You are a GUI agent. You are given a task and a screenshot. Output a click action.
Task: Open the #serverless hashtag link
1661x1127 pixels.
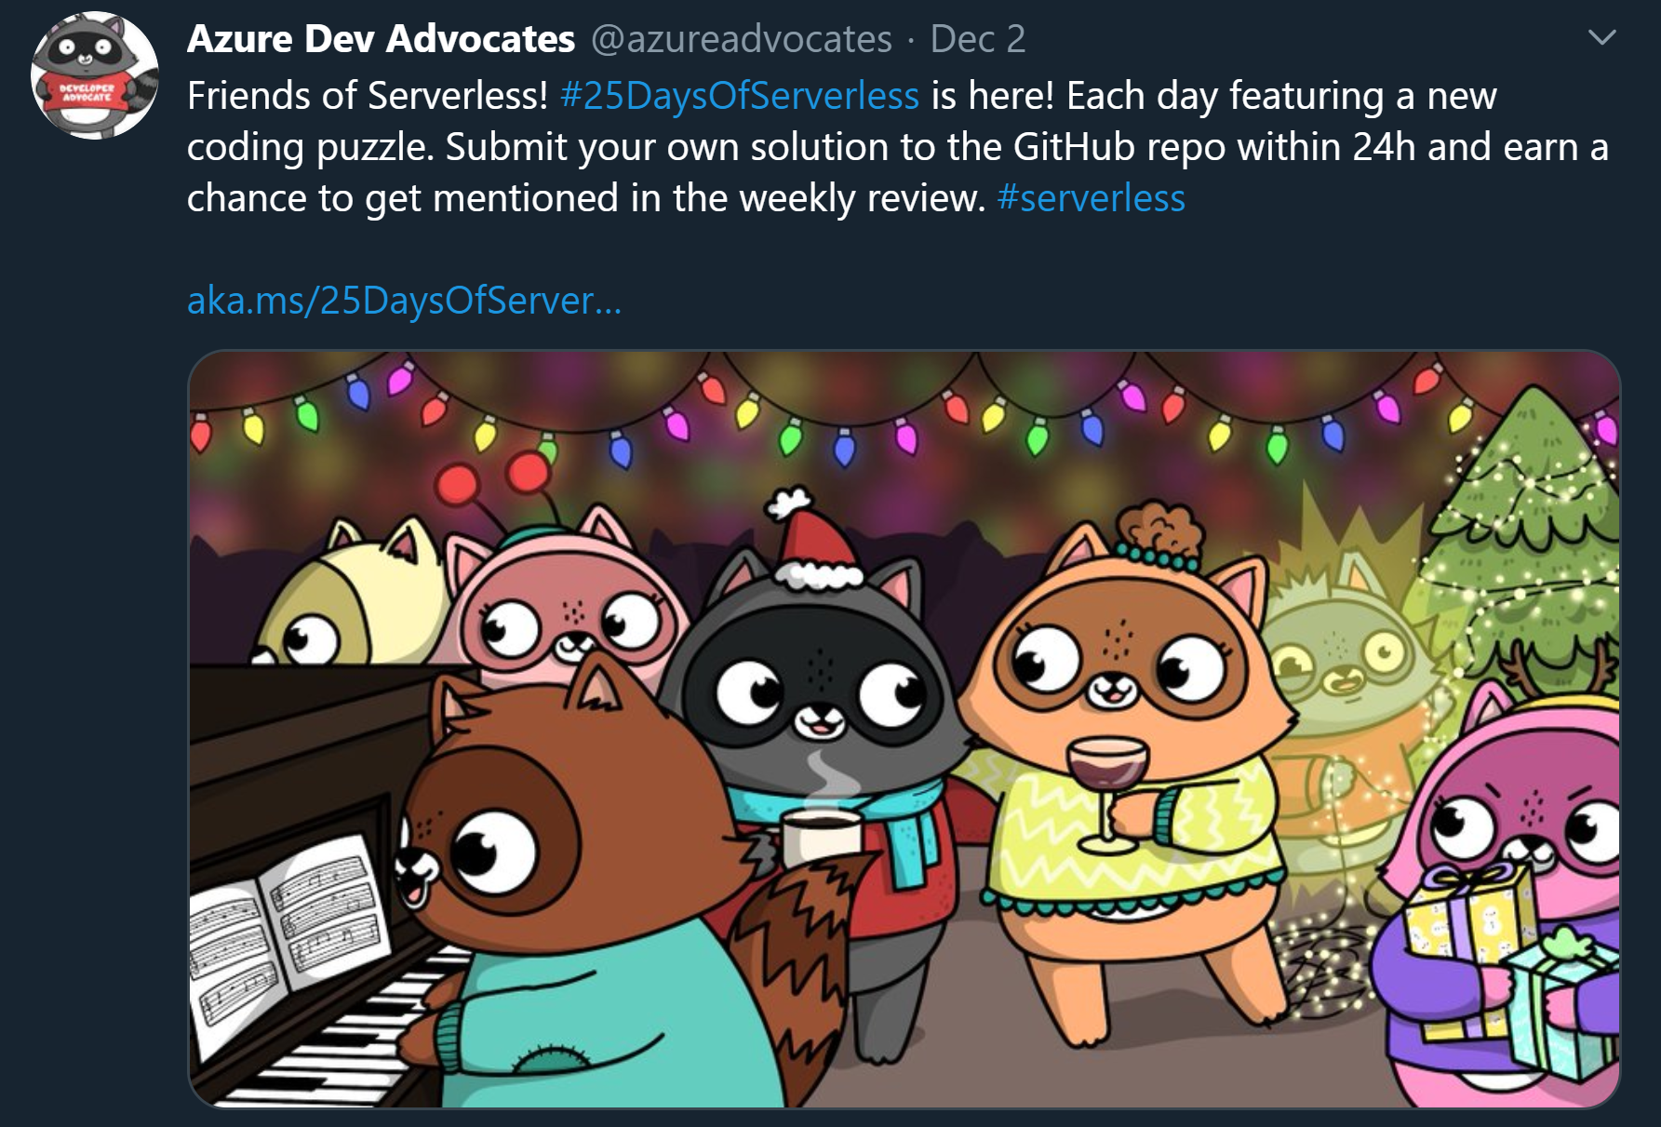click(x=1091, y=198)
